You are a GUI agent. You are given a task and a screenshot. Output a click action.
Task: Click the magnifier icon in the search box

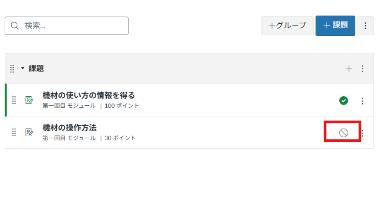tap(15, 26)
